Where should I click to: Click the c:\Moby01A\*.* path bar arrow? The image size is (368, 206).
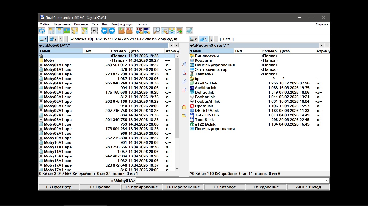[40, 46]
